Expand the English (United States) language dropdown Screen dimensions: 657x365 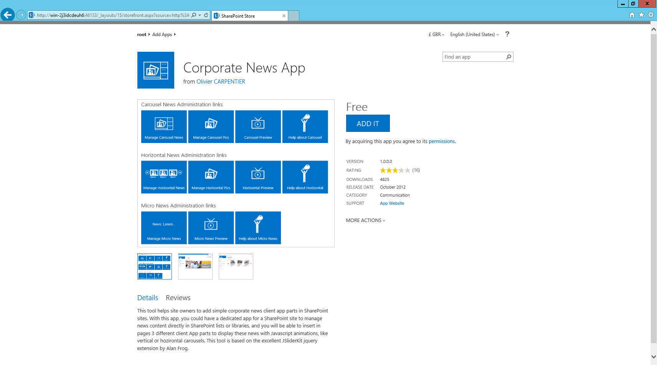pyautogui.click(x=474, y=35)
